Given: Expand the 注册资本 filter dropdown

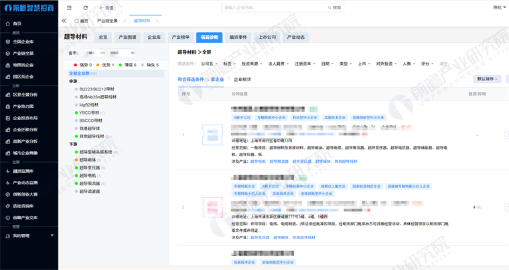Looking at the screenshot, I should 305,64.
